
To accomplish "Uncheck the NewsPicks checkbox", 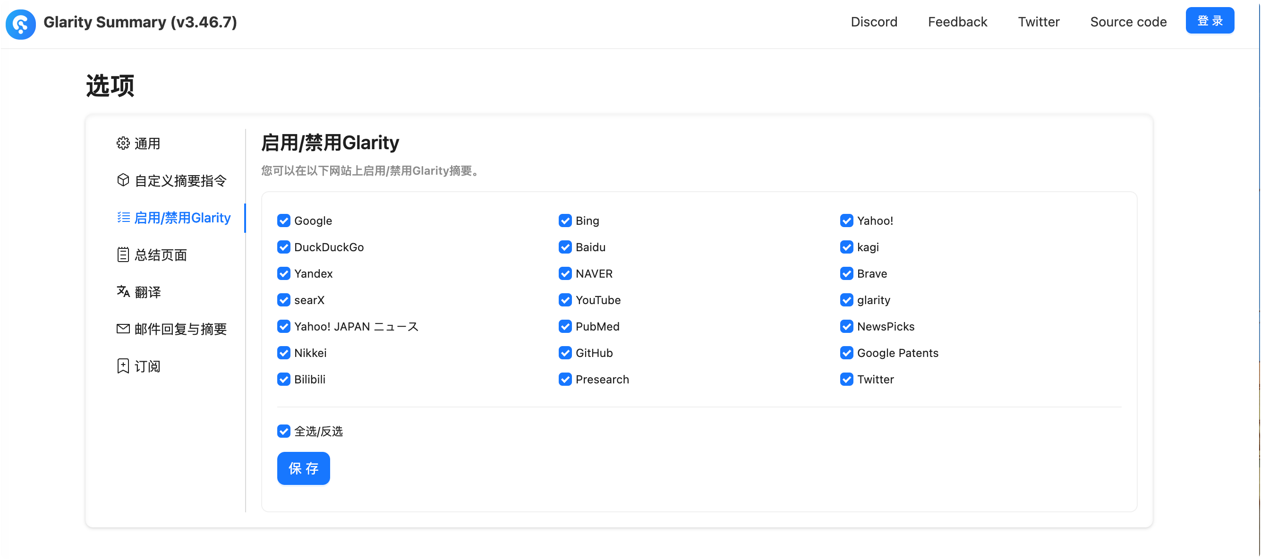I will (846, 326).
